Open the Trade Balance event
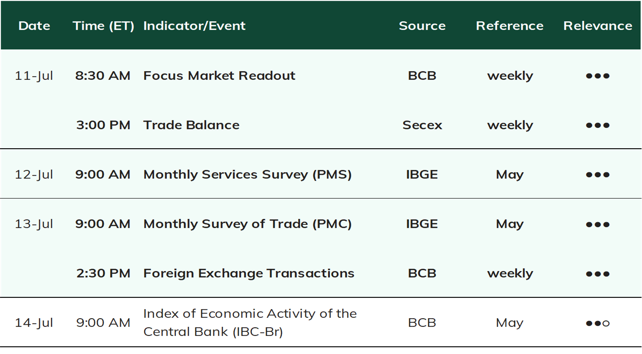The image size is (642, 354). point(191,125)
